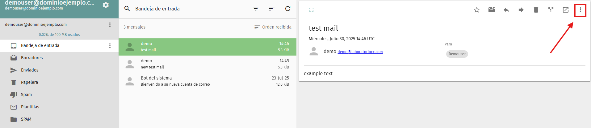
Task: Forward the open message
Action: click(x=521, y=10)
